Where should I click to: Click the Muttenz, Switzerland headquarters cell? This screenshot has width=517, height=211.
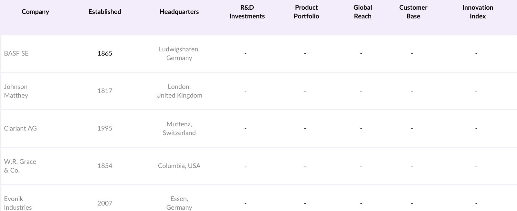click(x=179, y=128)
